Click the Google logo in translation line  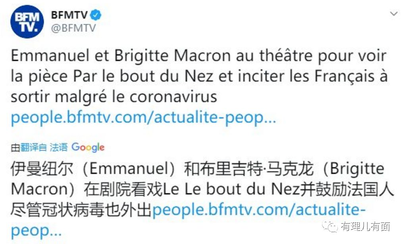tap(88, 148)
